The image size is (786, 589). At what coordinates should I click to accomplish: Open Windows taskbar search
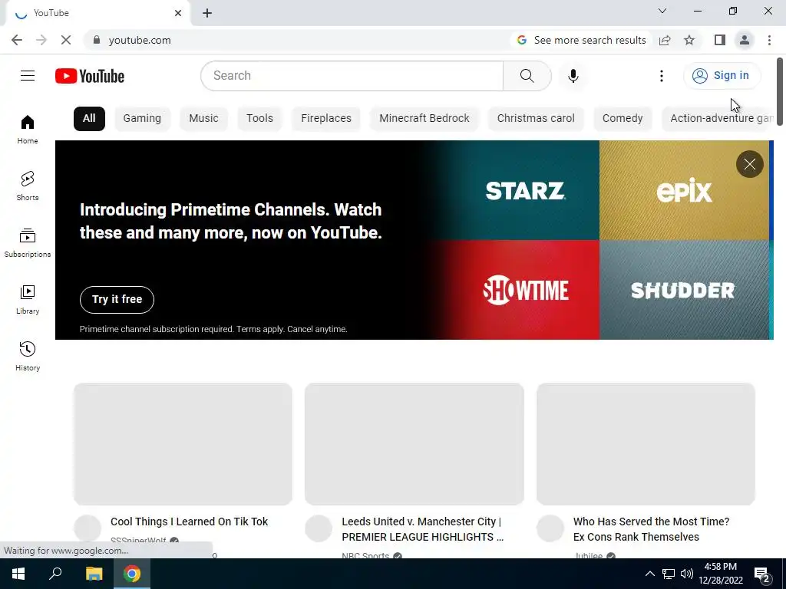click(x=55, y=574)
